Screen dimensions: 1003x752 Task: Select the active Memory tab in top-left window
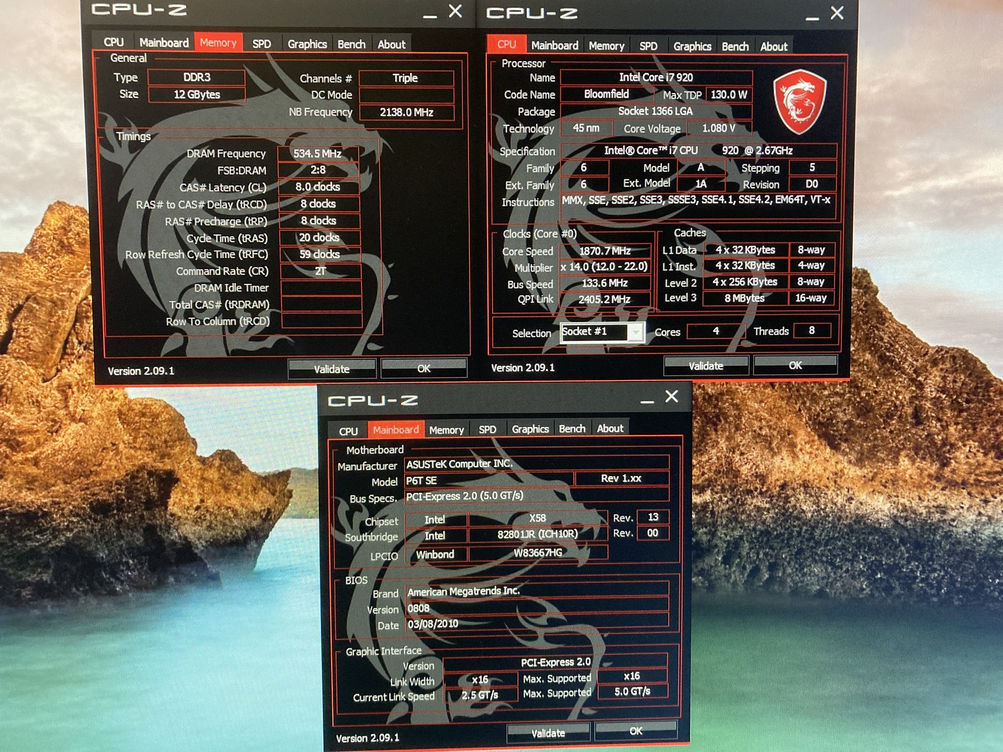pyautogui.click(x=218, y=43)
